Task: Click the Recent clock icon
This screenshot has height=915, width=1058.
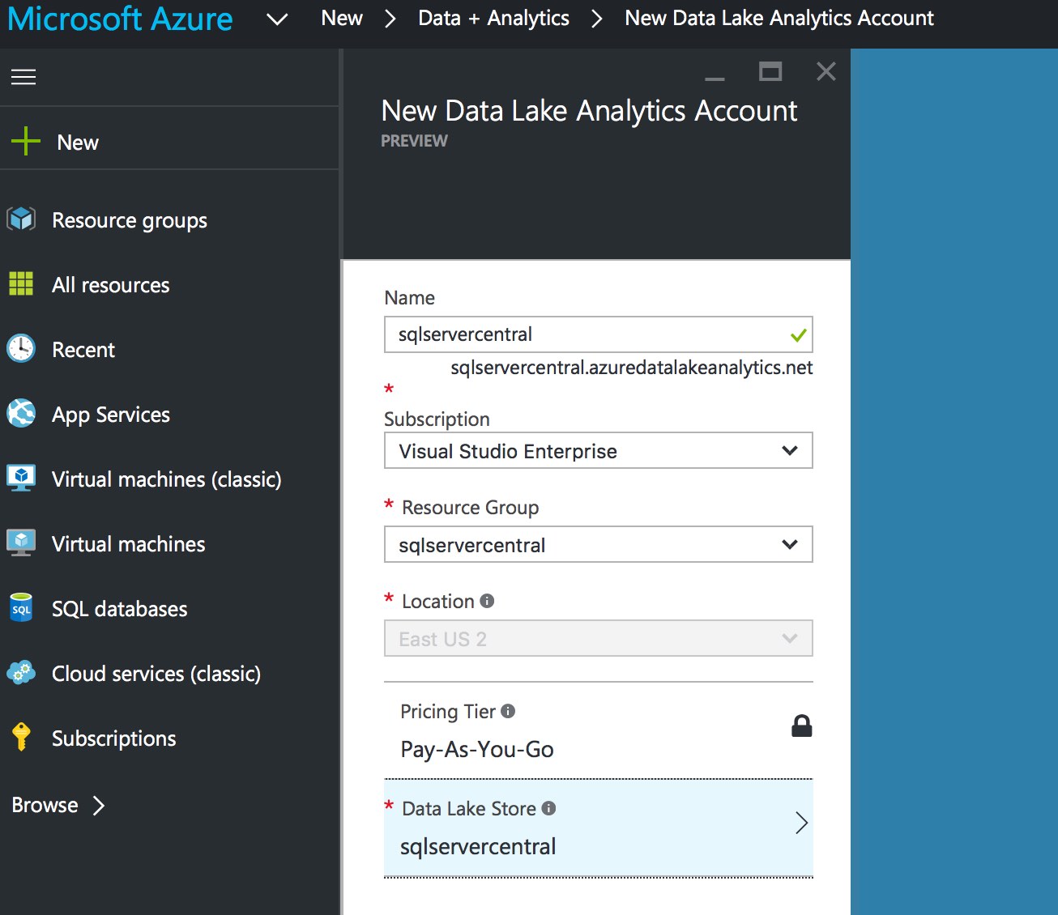Action: (x=21, y=349)
